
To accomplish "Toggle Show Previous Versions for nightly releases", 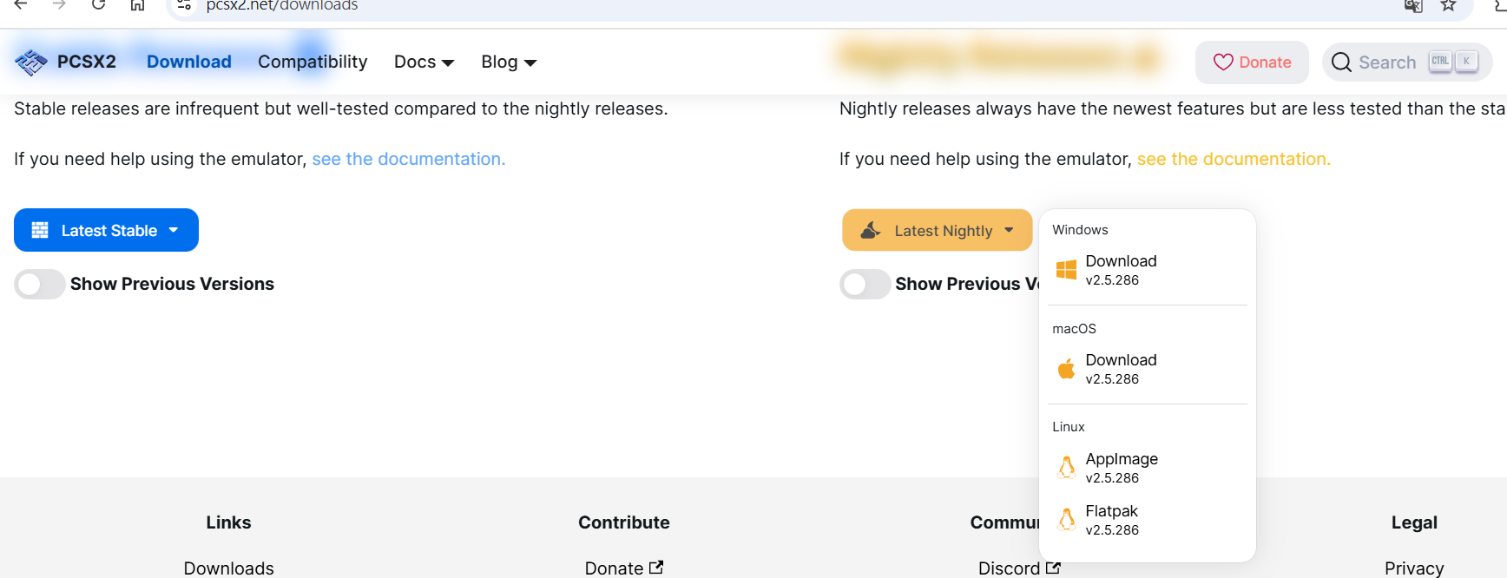I will [865, 285].
